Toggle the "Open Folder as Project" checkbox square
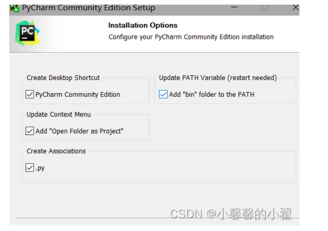The height and width of the screenshot is (231, 328). (x=30, y=131)
